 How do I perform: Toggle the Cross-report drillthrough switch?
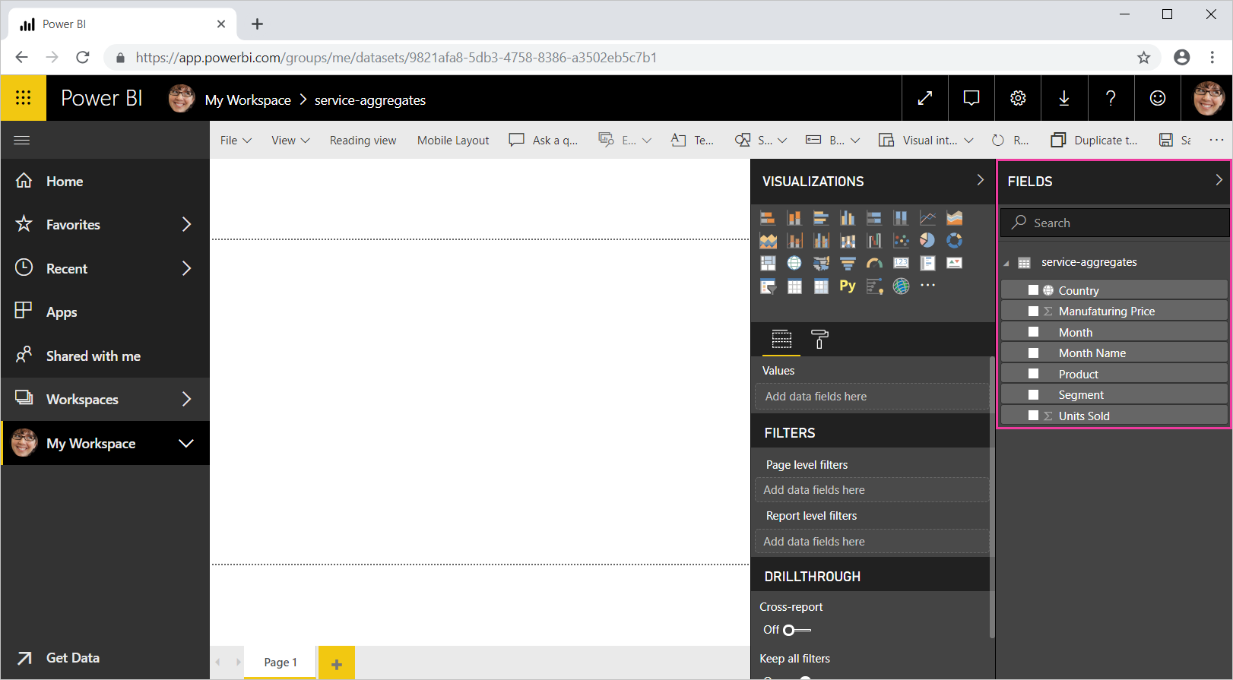tap(797, 630)
